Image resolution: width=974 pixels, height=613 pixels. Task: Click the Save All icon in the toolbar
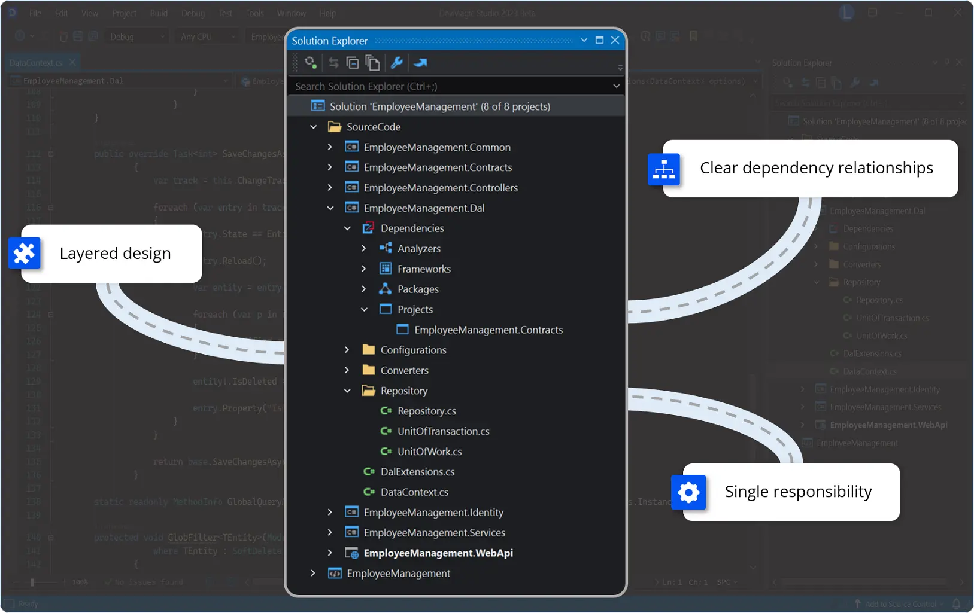point(93,36)
